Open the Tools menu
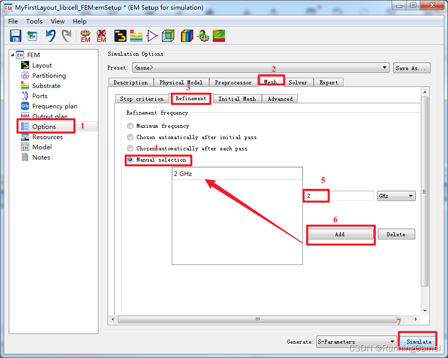The image size is (448, 358). tap(34, 21)
